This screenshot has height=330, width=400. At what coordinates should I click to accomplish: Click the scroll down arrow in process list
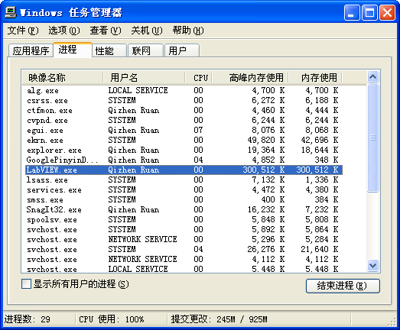click(373, 266)
